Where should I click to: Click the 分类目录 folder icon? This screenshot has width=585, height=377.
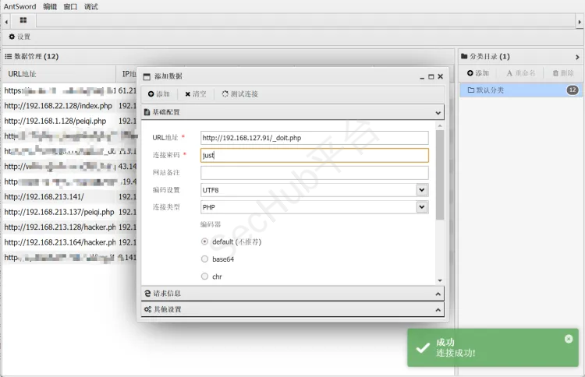pyautogui.click(x=464, y=56)
